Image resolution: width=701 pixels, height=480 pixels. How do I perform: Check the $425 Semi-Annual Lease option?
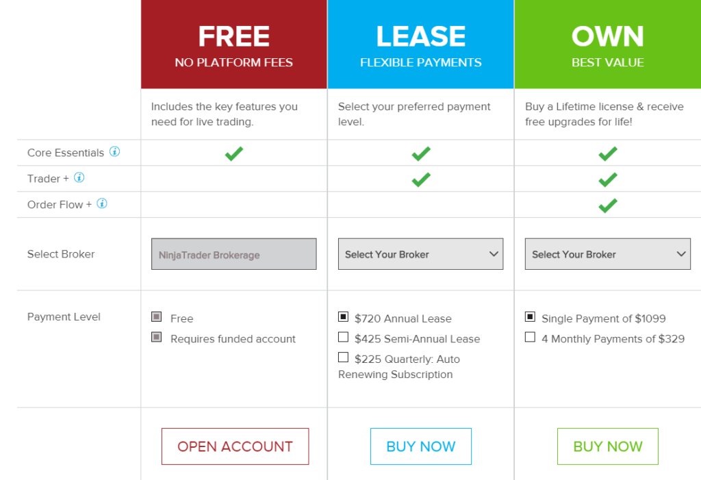(343, 337)
